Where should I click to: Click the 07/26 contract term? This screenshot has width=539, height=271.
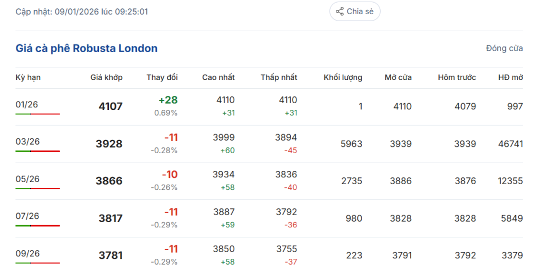[x=28, y=216]
